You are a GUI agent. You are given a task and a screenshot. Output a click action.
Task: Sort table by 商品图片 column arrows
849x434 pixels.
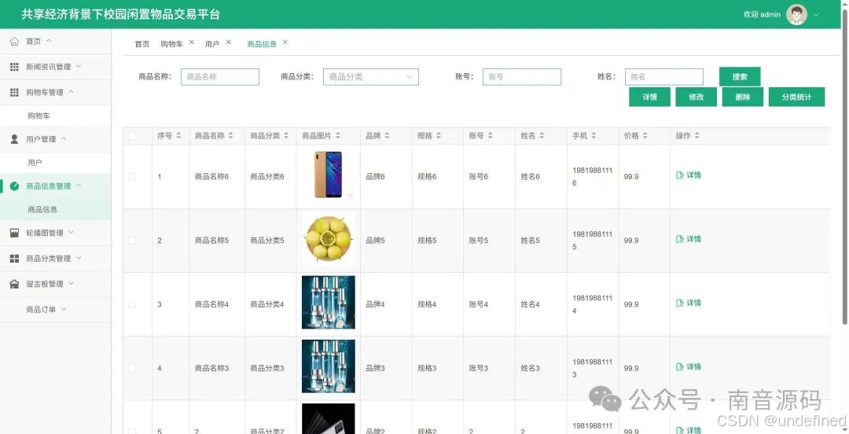coord(337,136)
